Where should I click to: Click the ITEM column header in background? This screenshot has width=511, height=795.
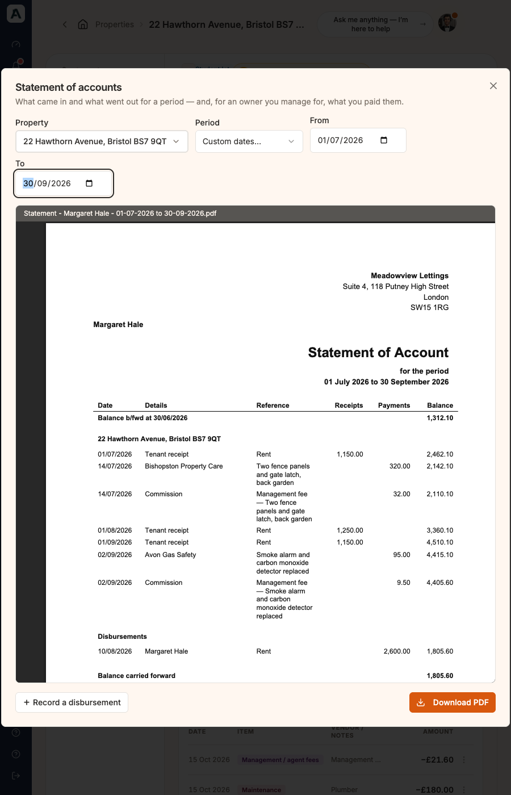point(245,731)
